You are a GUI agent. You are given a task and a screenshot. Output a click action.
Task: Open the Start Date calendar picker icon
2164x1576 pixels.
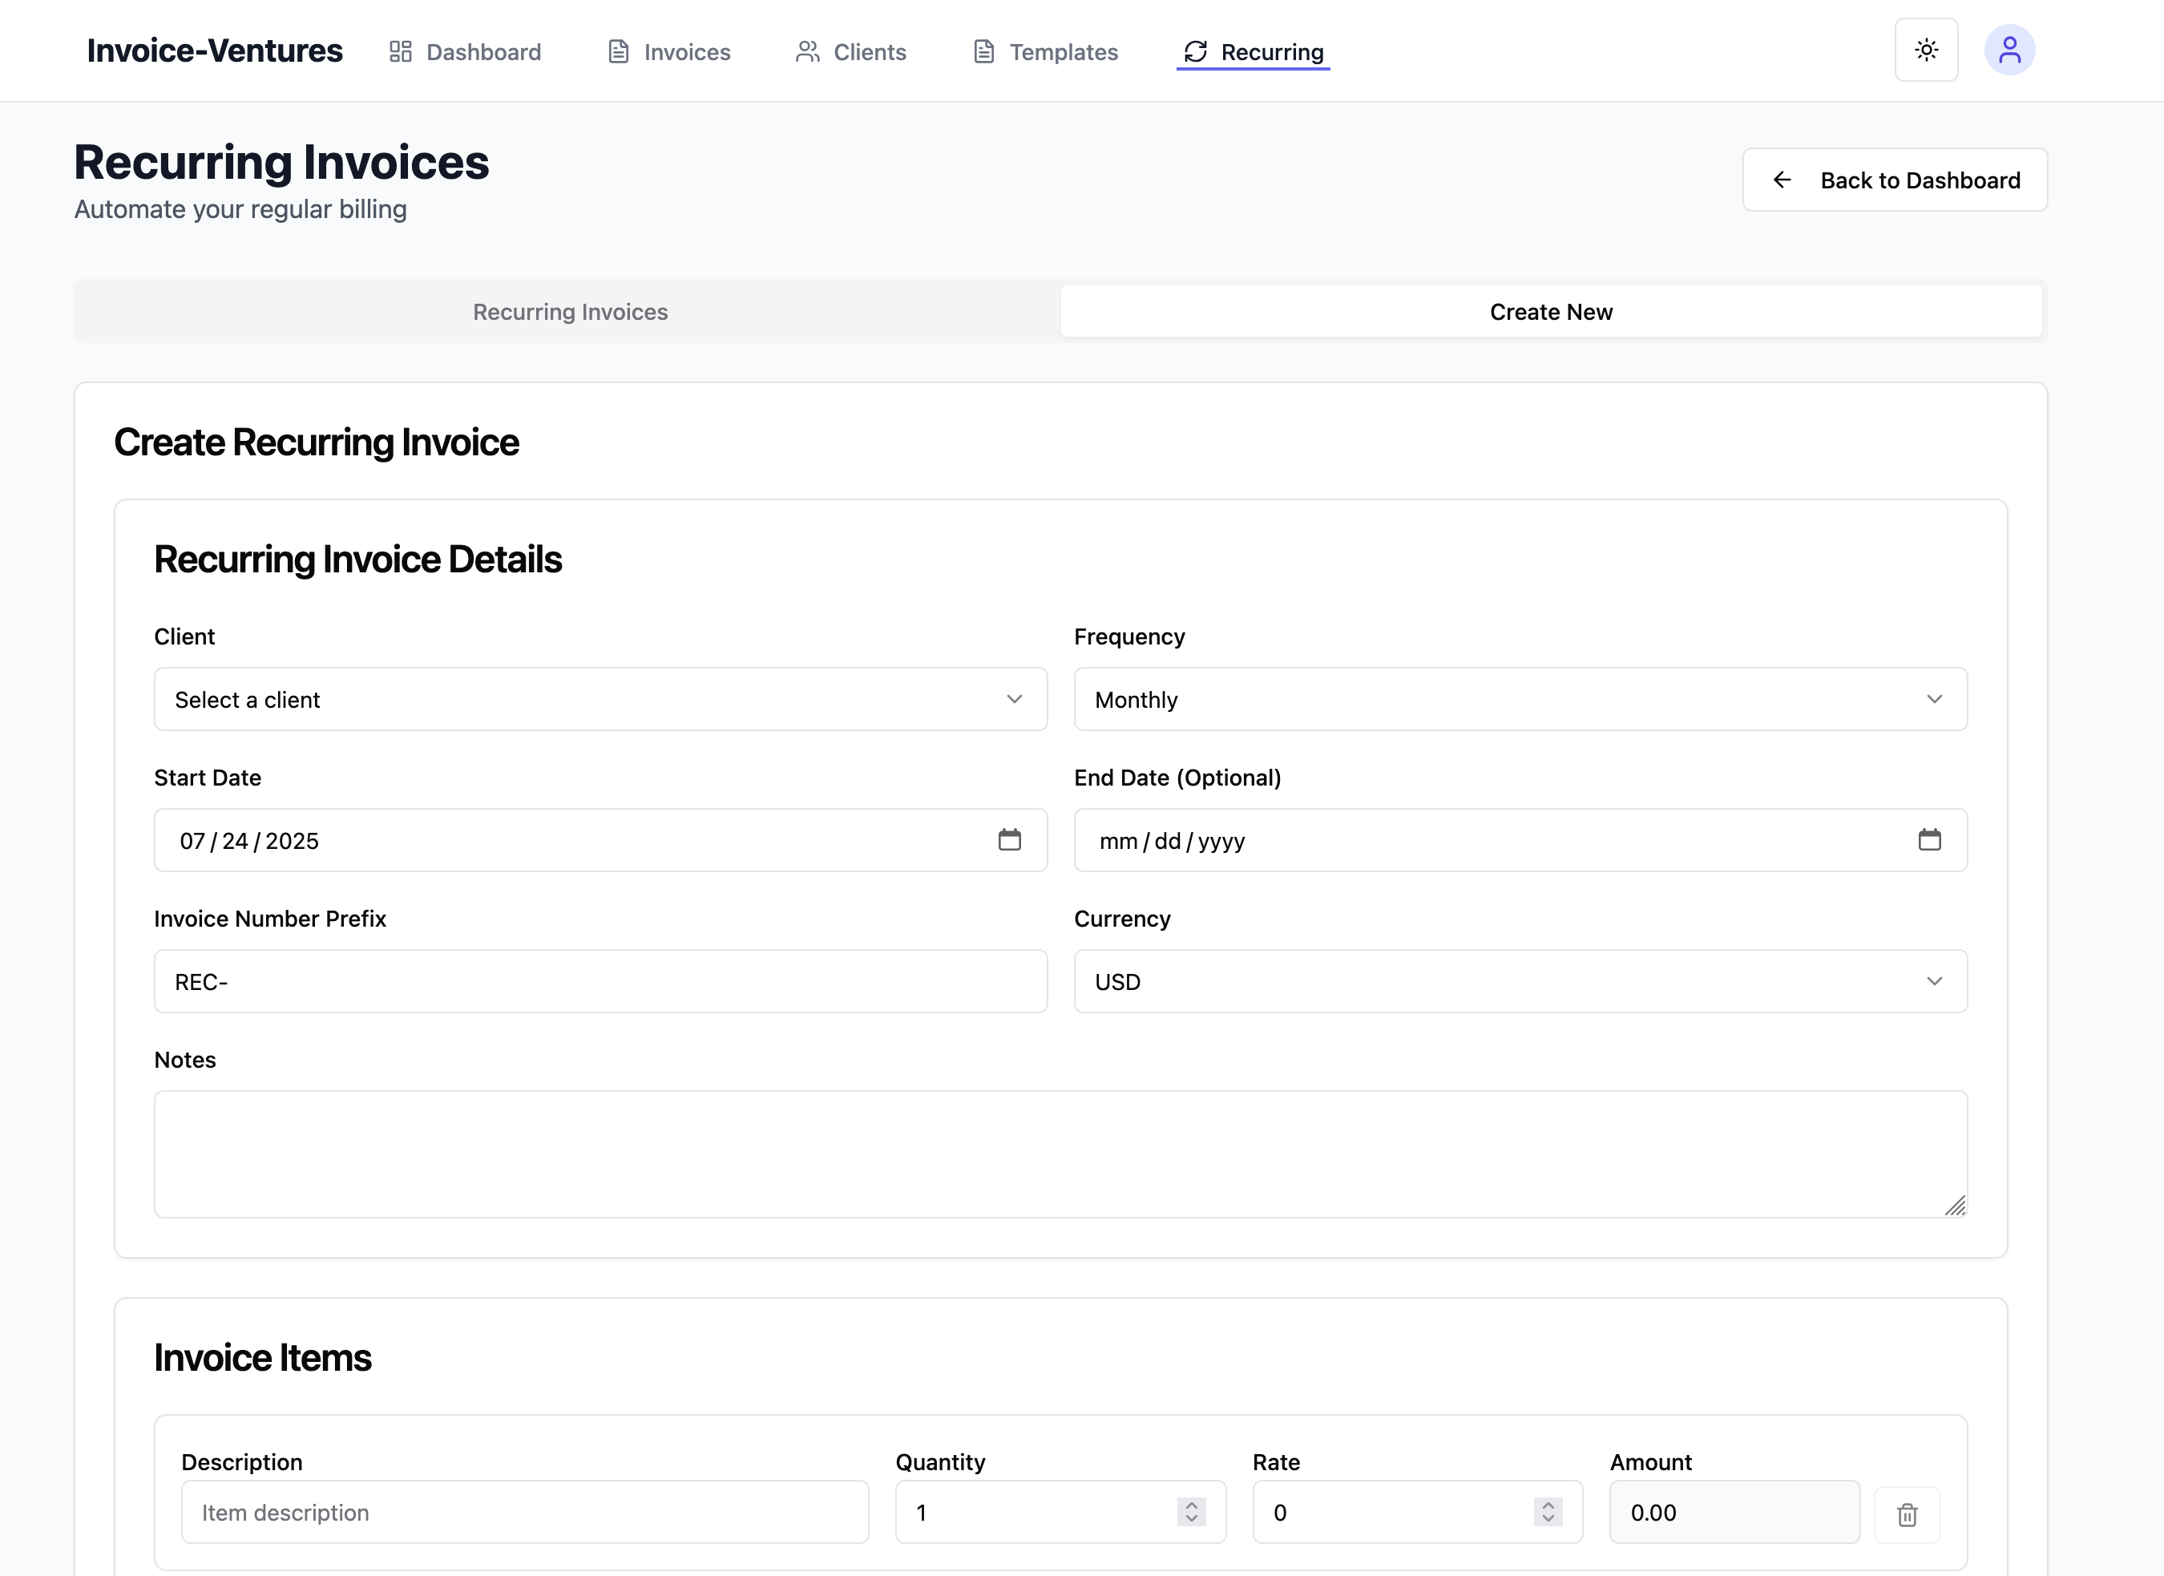pyautogui.click(x=1010, y=840)
